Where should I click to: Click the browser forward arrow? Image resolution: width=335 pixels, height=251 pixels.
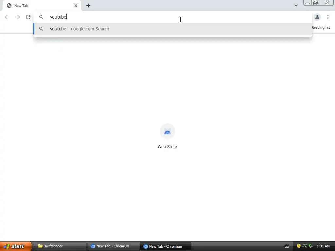[x=18, y=17]
